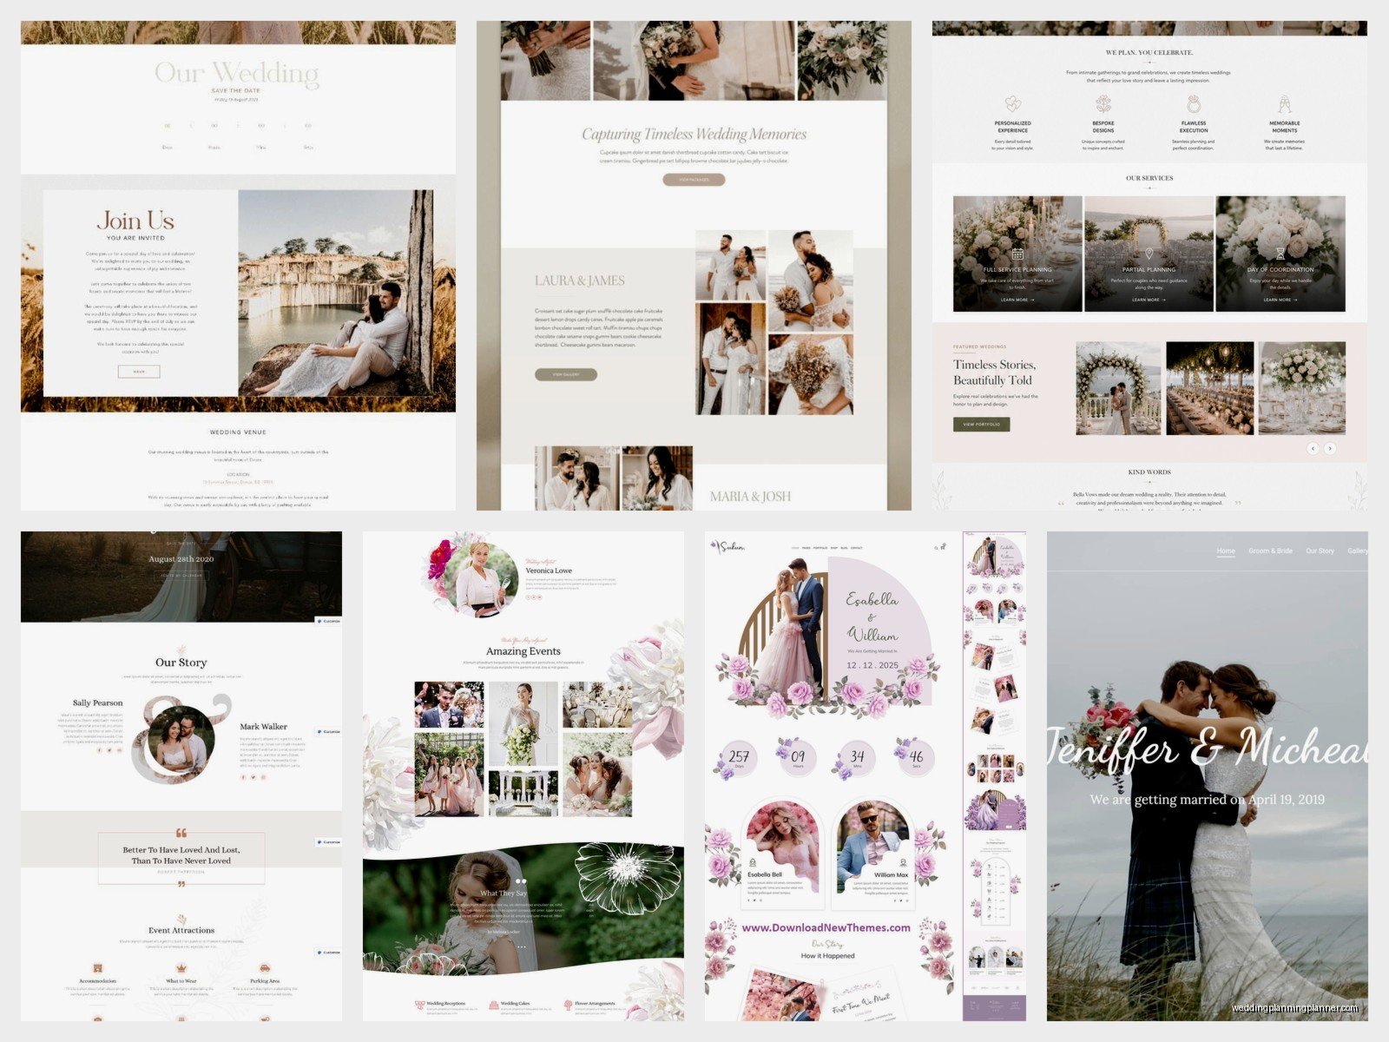This screenshot has width=1389, height=1042.
Task: Click the Wedding Cakes icon
Action: (494, 1005)
